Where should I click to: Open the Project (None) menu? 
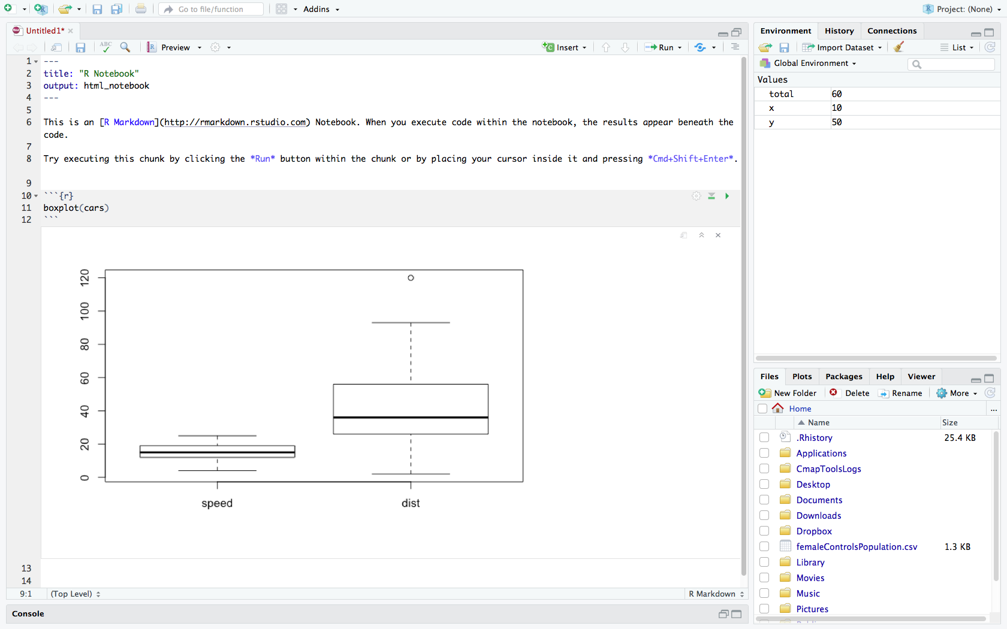tap(962, 9)
